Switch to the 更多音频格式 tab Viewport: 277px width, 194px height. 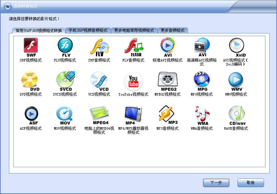[172, 30]
